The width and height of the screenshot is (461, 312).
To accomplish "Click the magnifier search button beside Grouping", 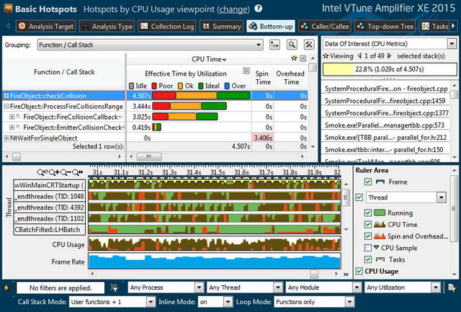I will click(x=292, y=45).
